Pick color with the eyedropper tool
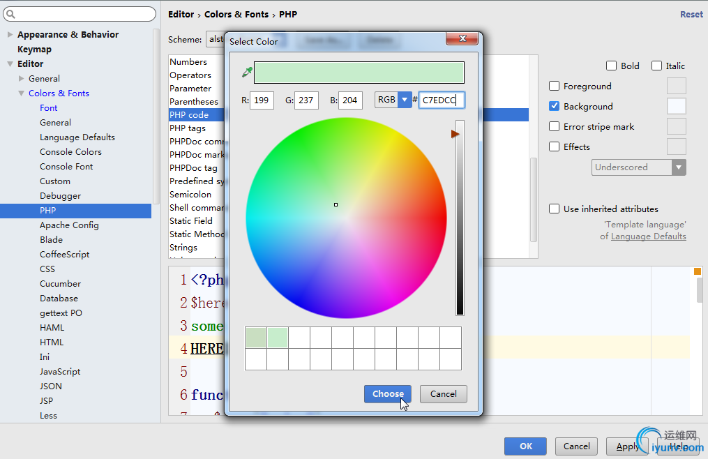708x459 pixels. click(x=247, y=72)
